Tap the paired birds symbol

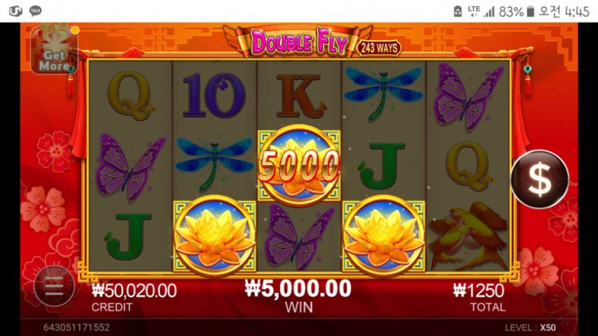click(468, 236)
